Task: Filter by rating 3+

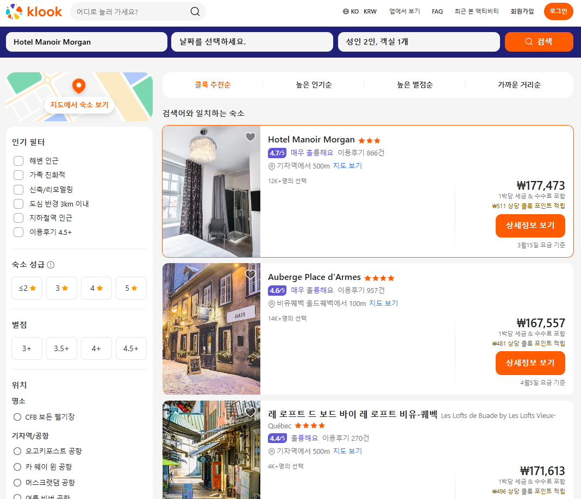Action: tap(27, 348)
